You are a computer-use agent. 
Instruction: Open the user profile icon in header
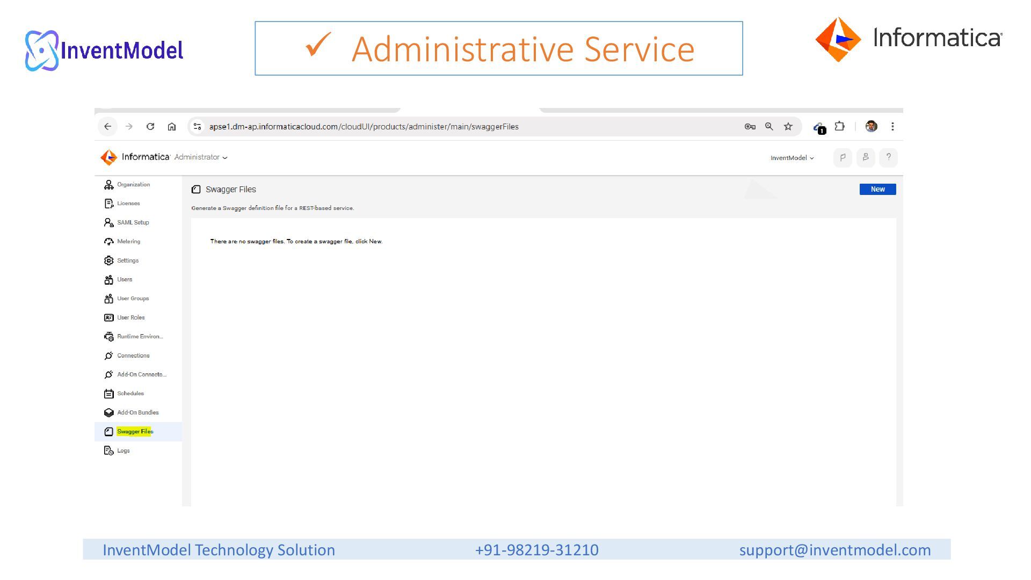click(x=866, y=158)
